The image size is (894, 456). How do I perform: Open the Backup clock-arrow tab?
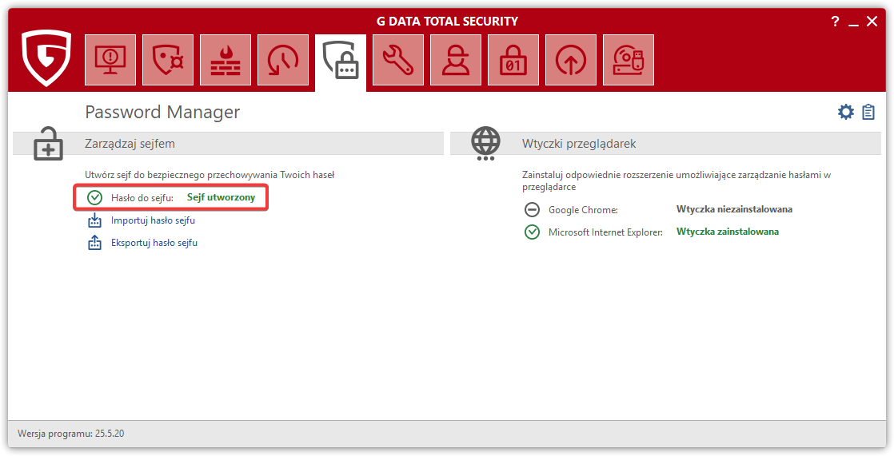click(x=283, y=60)
